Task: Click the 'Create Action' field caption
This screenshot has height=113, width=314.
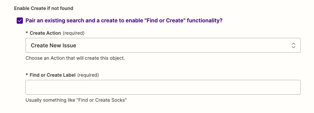Action: pyautogui.click(x=45, y=33)
